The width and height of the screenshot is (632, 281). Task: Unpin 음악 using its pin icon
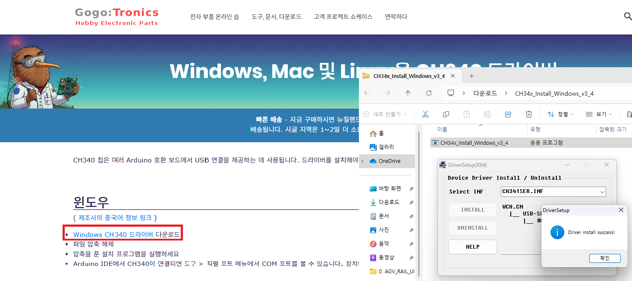click(411, 244)
